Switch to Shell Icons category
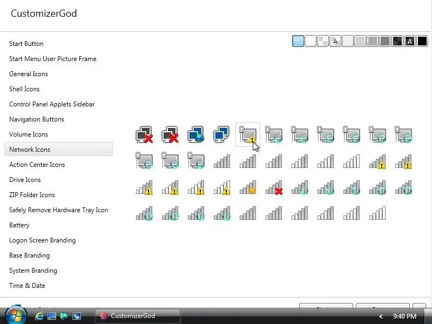Screen dimensions: 432x324 24,89
